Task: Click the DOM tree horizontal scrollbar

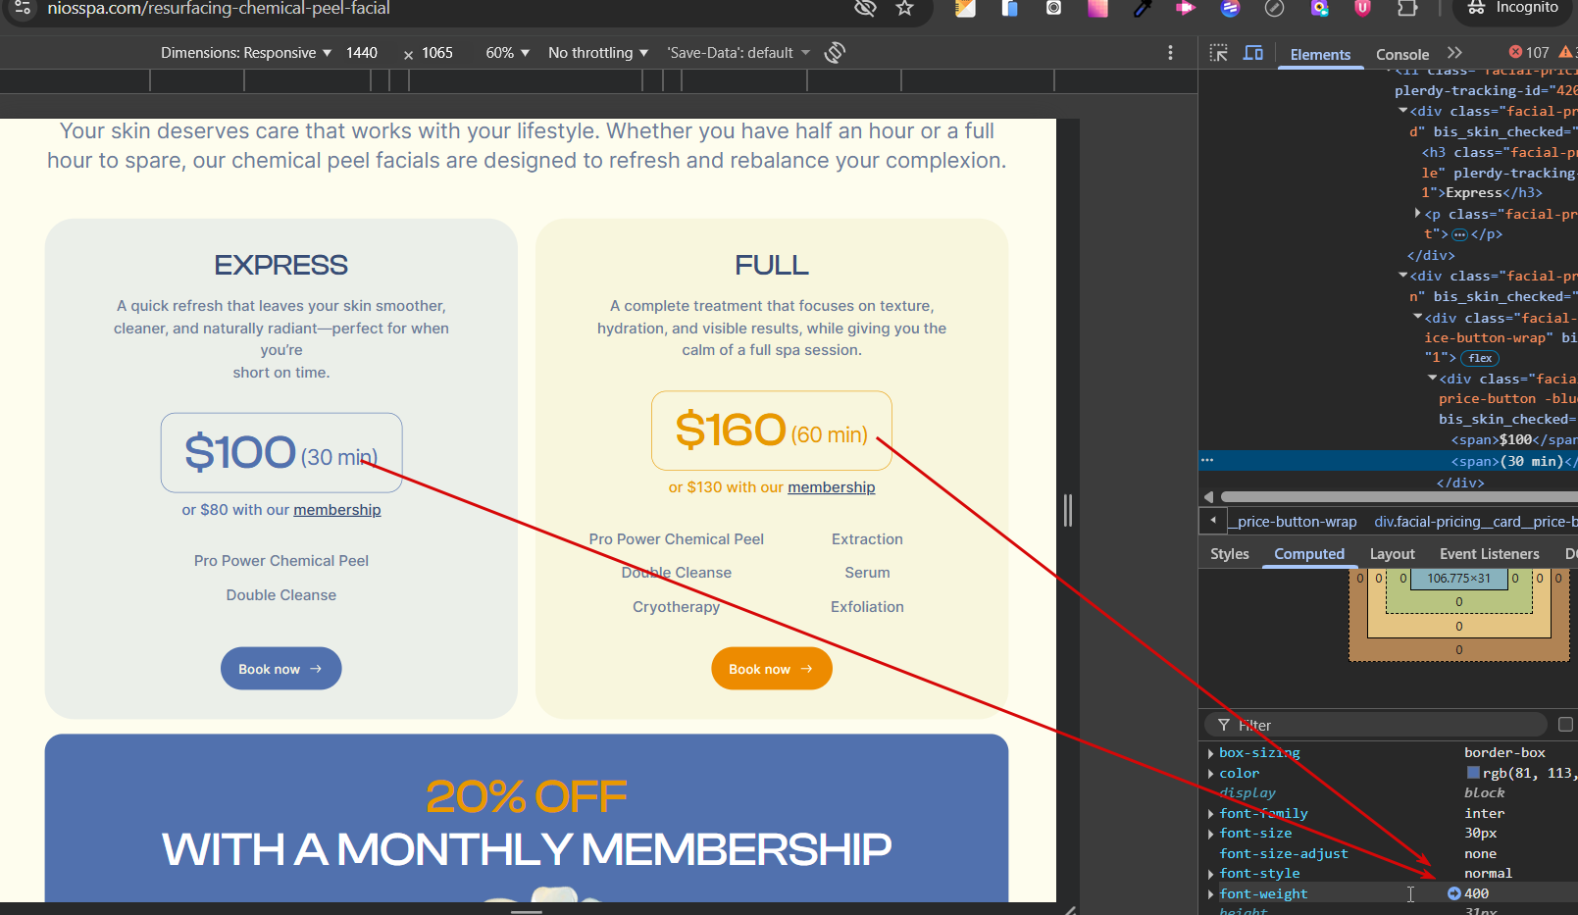Action: [x=1398, y=497]
